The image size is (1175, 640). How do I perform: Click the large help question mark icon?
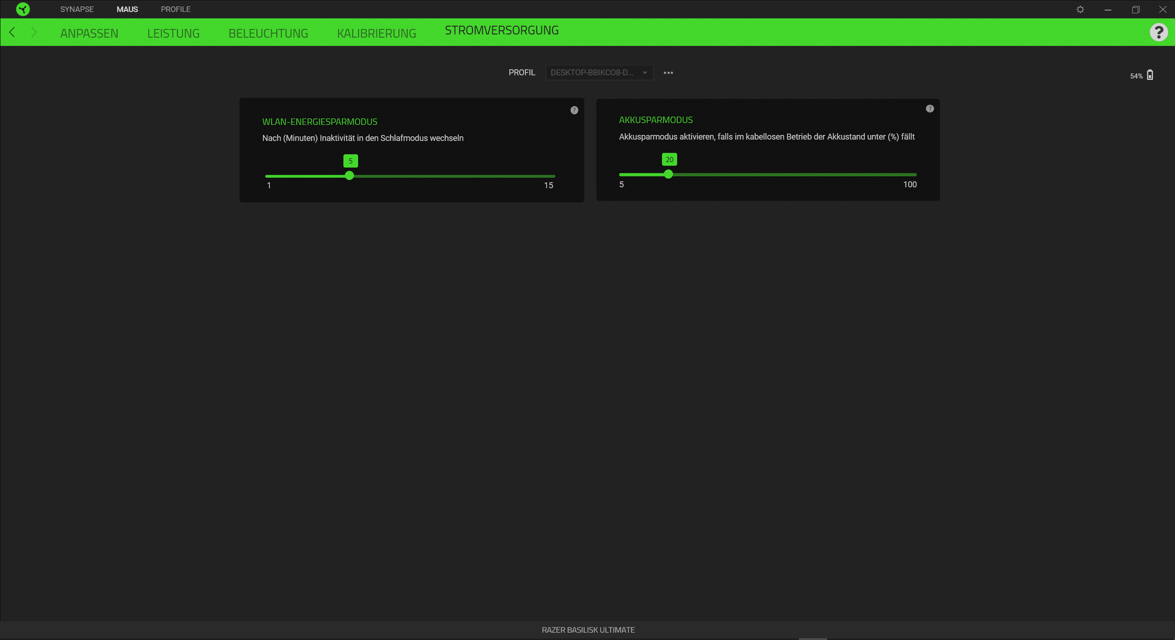click(x=1158, y=32)
